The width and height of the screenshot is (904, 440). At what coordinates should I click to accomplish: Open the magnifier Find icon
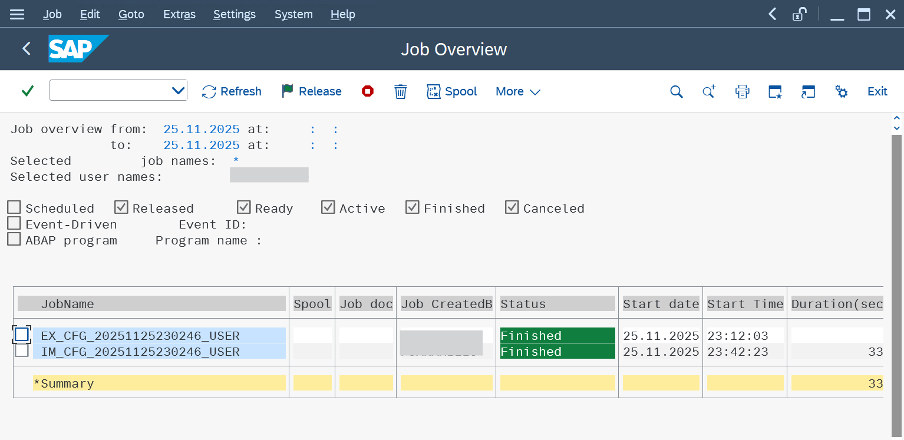677,91
